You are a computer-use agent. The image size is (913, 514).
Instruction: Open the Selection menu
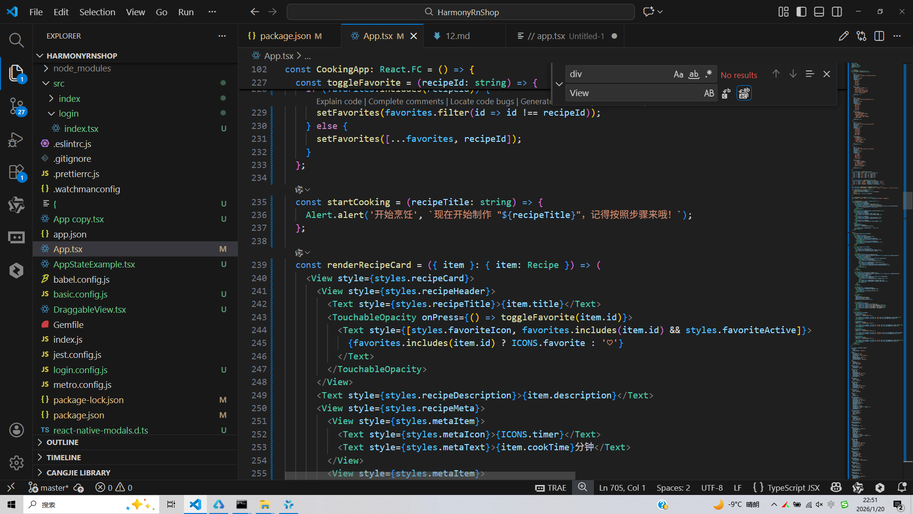click(x=97, y=12)
